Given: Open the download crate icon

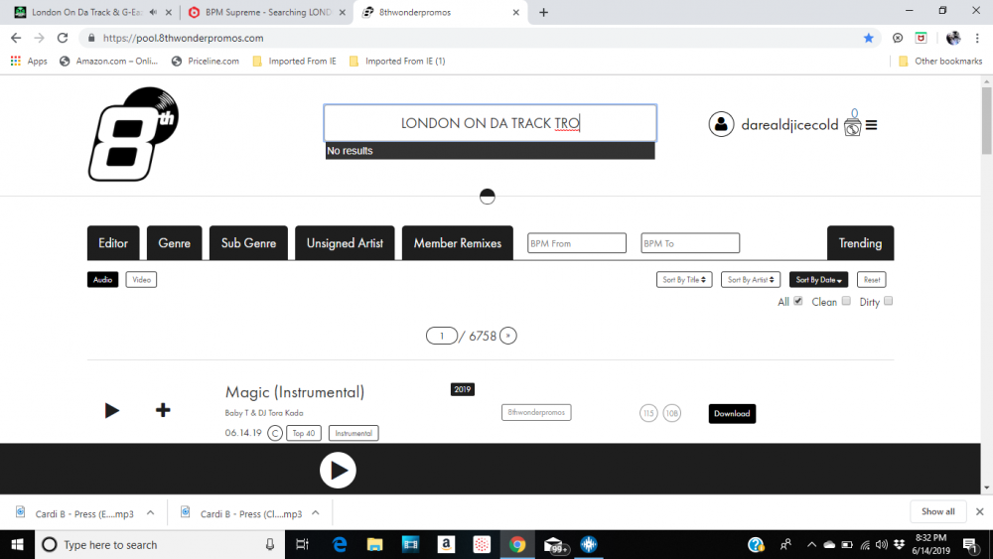Looking at the screenshot, I should coord(852,126).
